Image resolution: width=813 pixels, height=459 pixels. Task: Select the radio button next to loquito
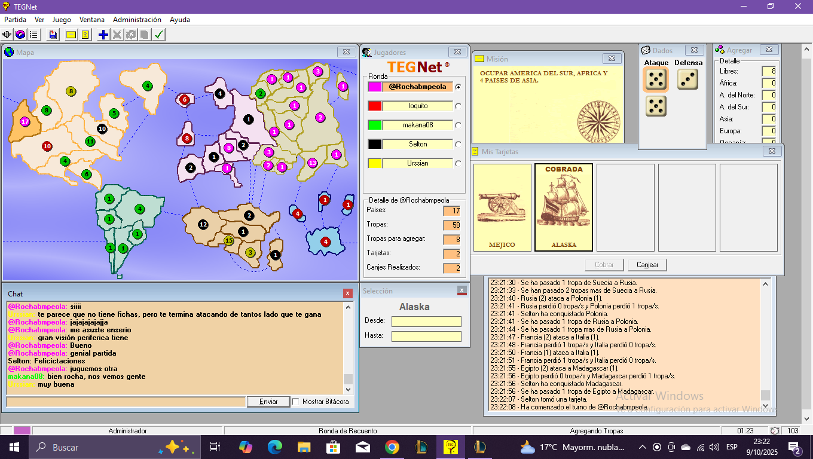(459, 106)
